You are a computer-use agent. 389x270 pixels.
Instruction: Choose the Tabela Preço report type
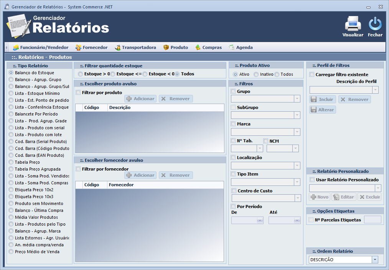click(x=11, y=162)
